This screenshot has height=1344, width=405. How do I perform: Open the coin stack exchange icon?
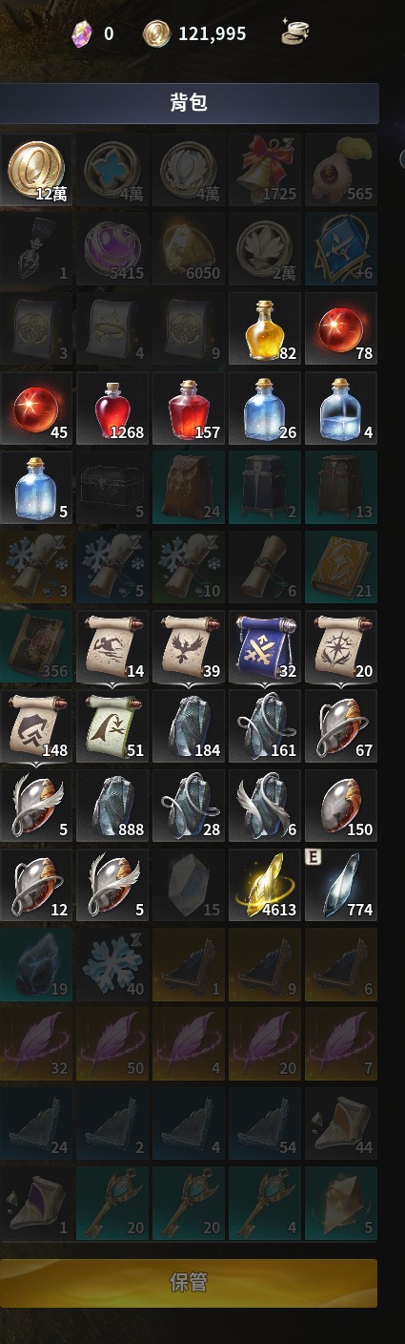coord(294,34)
